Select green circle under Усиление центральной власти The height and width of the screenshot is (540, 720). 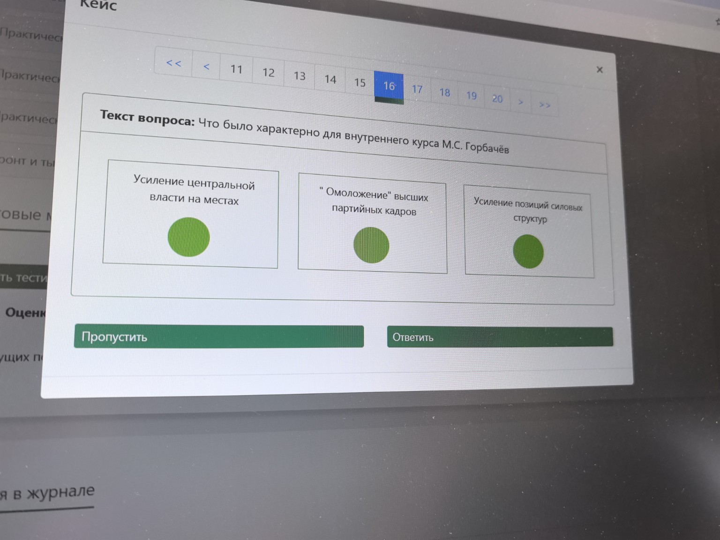click(188, 237)
